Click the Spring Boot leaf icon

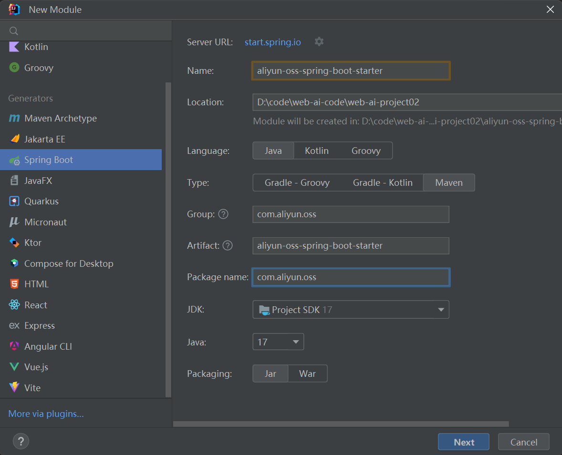pos(14,160)
